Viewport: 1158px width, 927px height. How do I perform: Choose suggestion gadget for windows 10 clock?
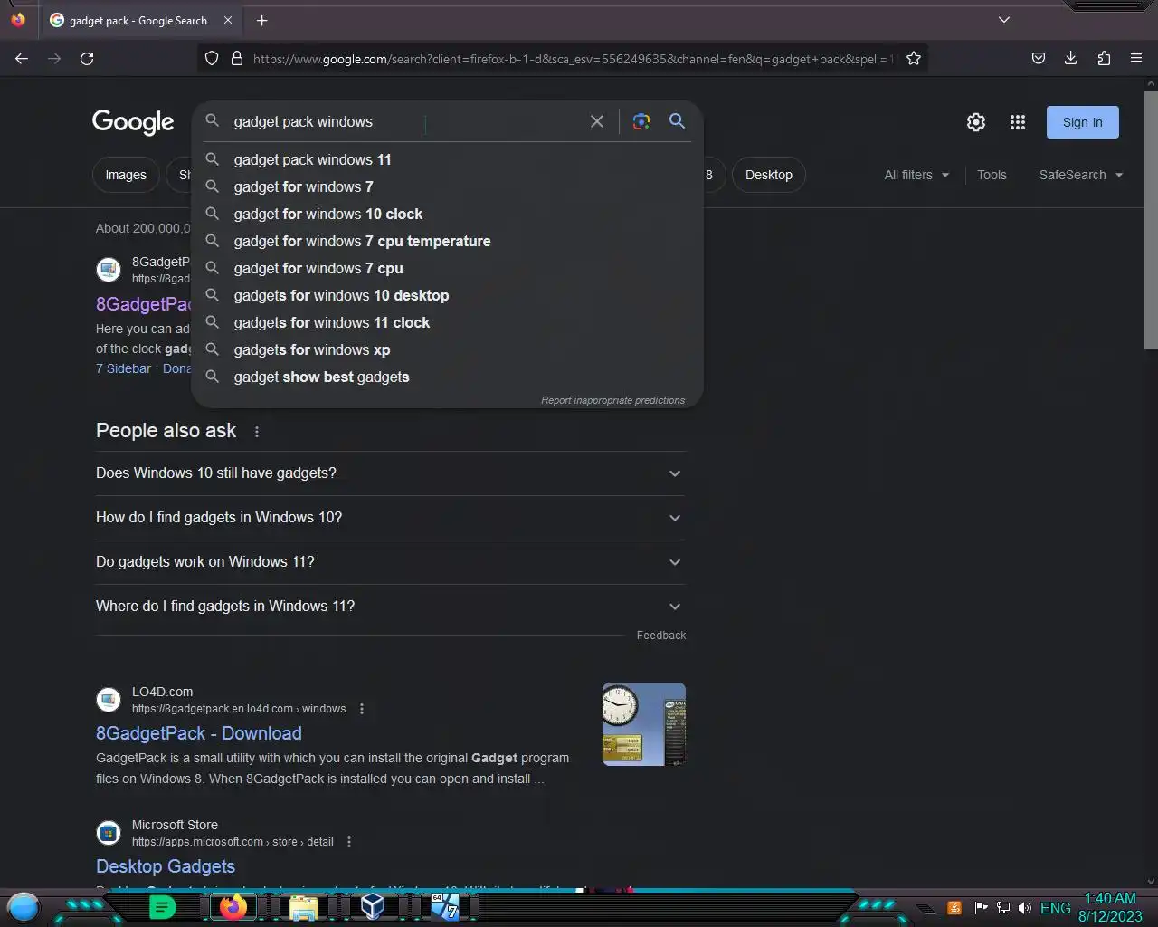(x=447, y=214)
